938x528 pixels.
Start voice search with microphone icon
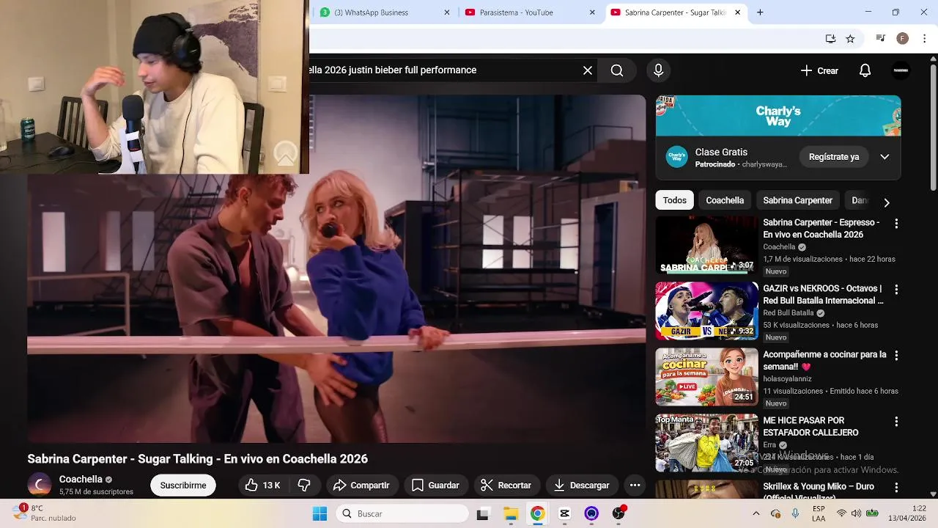pos(658,70)
